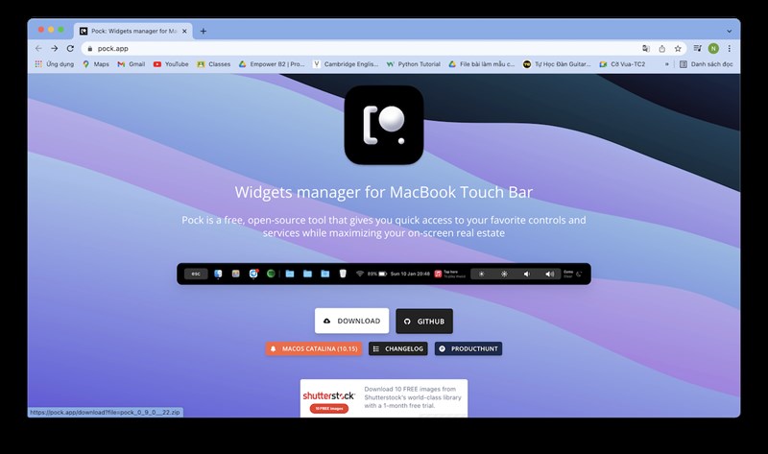Open the Tự Học Đàn Guitar bookmark
This screenshot has height=454, width=768.
(557, 64)
